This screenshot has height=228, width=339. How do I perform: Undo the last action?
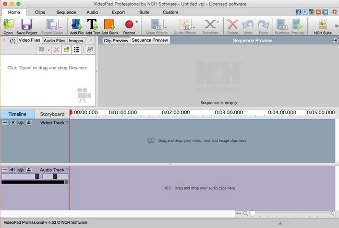248,27
